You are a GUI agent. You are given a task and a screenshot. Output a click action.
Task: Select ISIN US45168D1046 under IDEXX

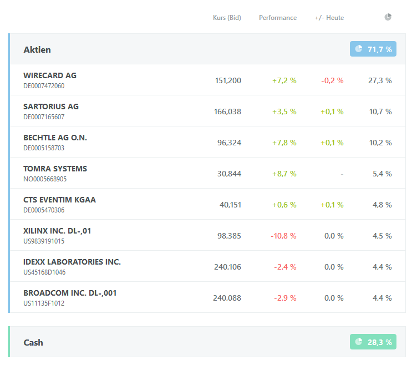[44, 272]
